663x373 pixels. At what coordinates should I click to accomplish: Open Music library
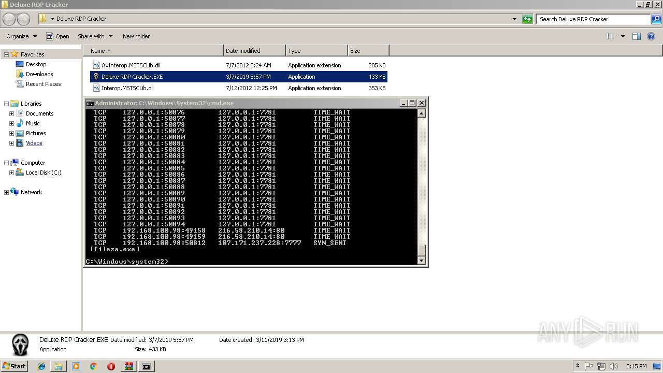pyautogui.click(x=33, y=123)
